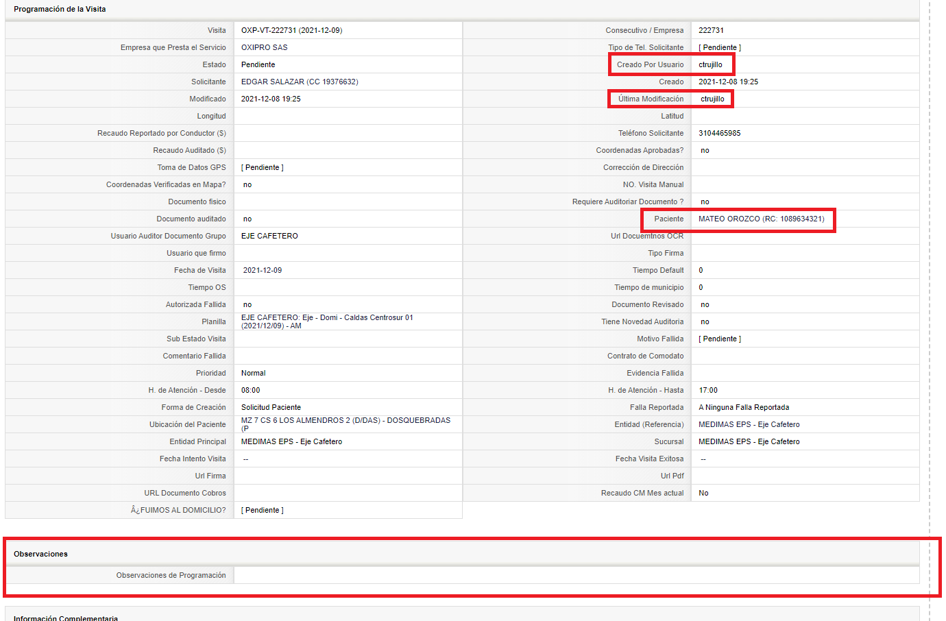This screenshot has width=946, height=621.
Task: Click the Recaudo Reportado por Conductor ($) label
Action: pos(162,133)
